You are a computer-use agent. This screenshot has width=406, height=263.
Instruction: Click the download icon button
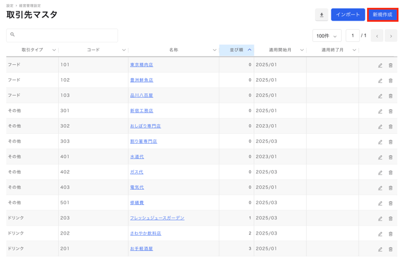[x=321, y=15]
